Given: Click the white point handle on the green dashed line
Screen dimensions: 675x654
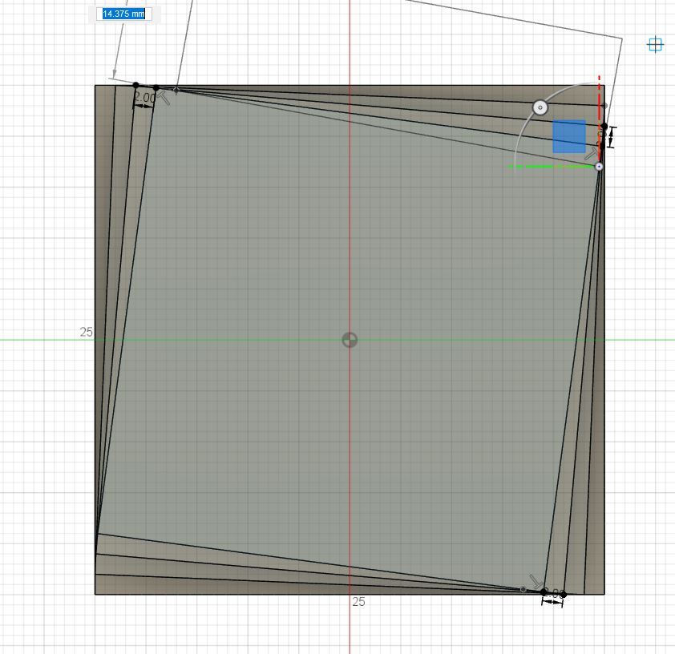Looking at the screenshot, I should pyautogui.click(x=600, y=166).
